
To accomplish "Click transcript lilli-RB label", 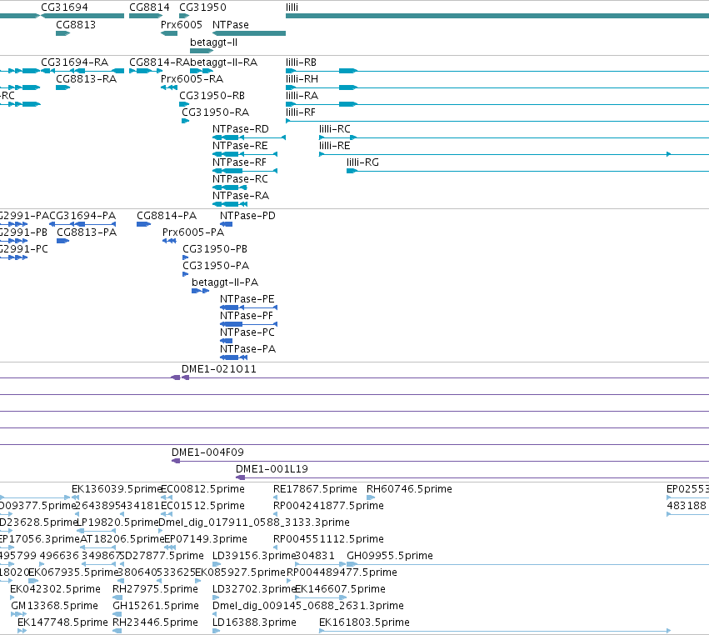I will click(x=301, y=62).
